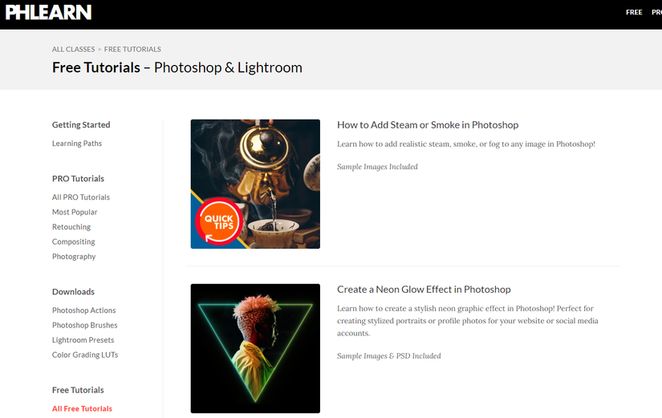Open Photoshop Actions downloads
The width and height of the screenshot is (662, 418).
point(84,310)
